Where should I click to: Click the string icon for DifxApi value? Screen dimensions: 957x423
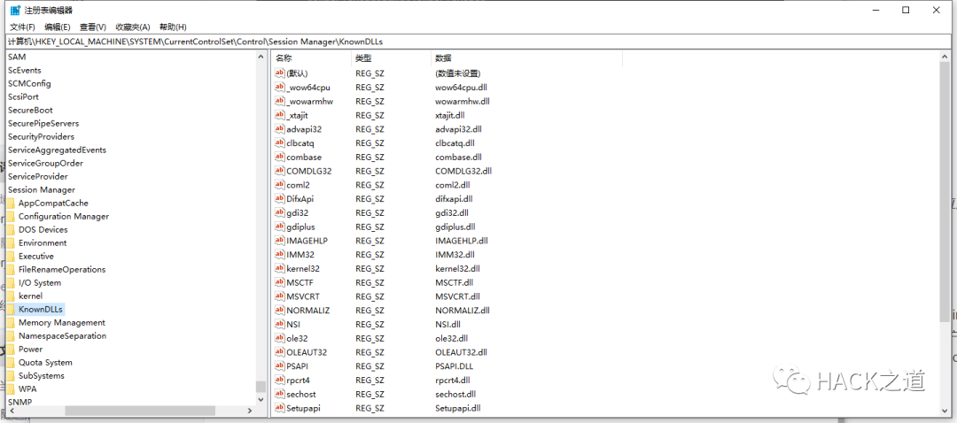[280, 199]
